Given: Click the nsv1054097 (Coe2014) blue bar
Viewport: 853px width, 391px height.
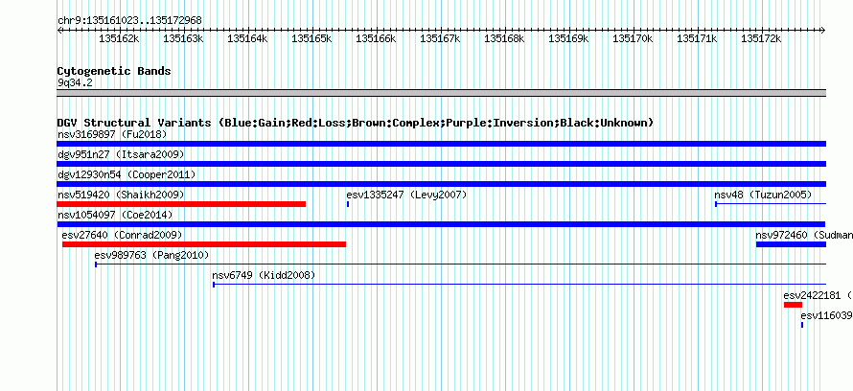Looking at the screenshot, I should (441, 224).
